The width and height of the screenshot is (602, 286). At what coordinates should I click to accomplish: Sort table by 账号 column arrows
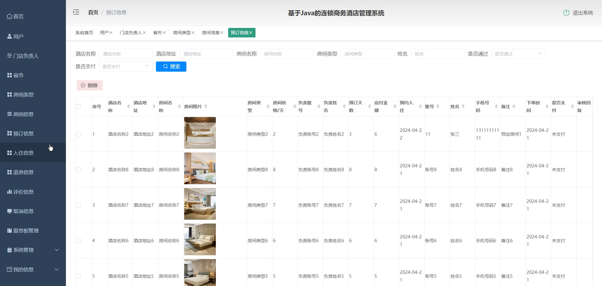[438, 107]
